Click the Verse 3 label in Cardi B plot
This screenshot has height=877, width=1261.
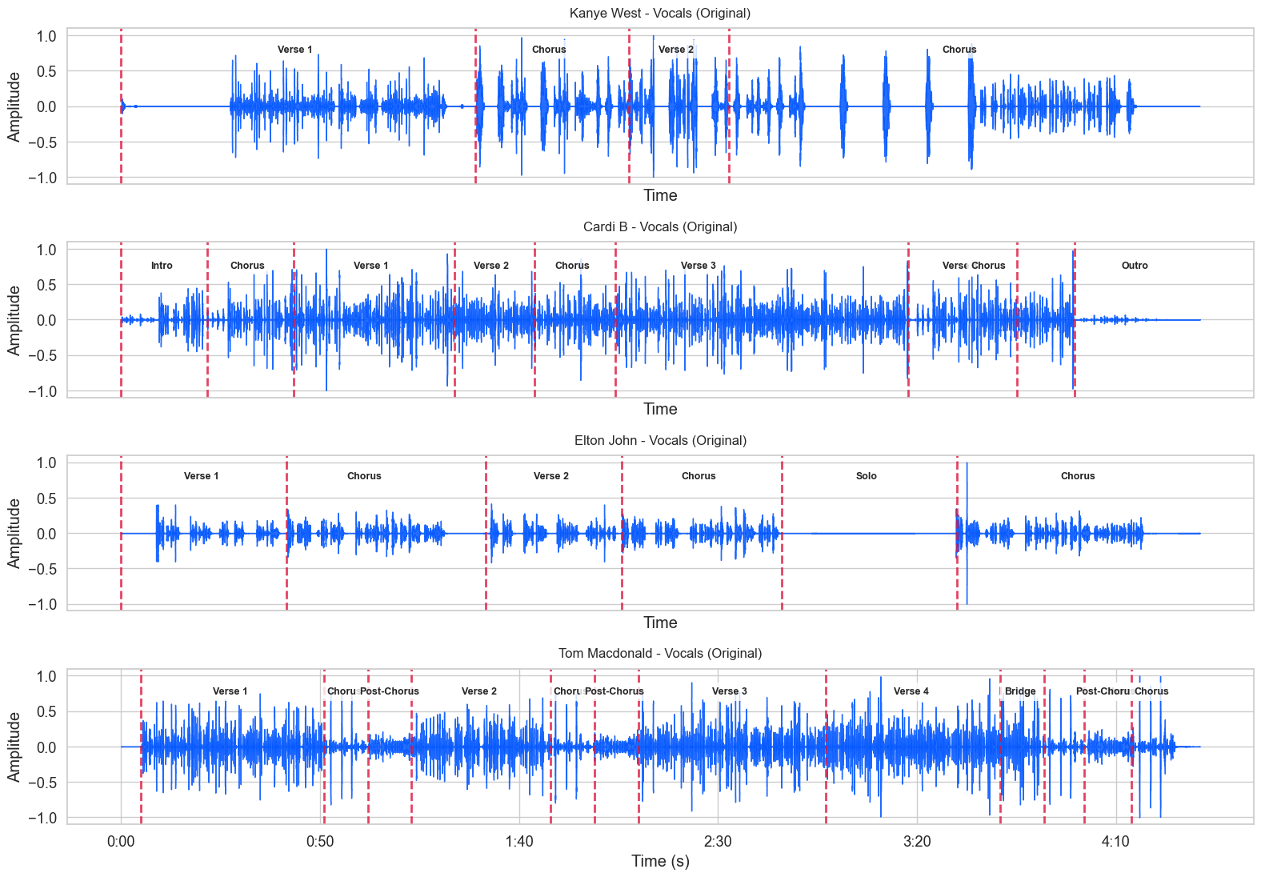coord(698,266)
